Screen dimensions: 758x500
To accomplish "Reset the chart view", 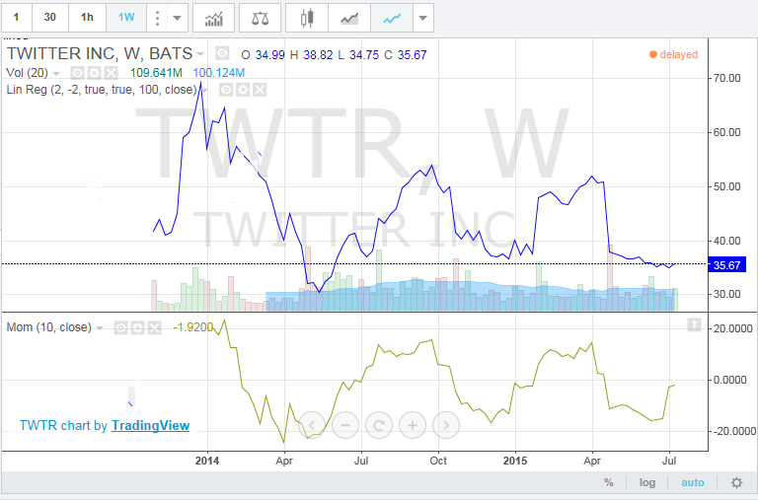I will pos(379,425).
